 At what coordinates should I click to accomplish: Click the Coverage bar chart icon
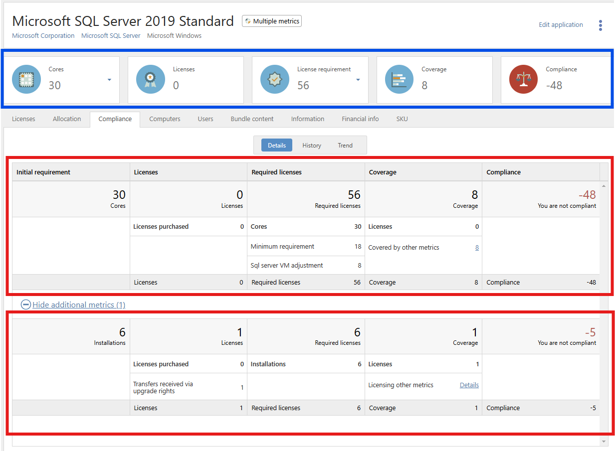400,79
